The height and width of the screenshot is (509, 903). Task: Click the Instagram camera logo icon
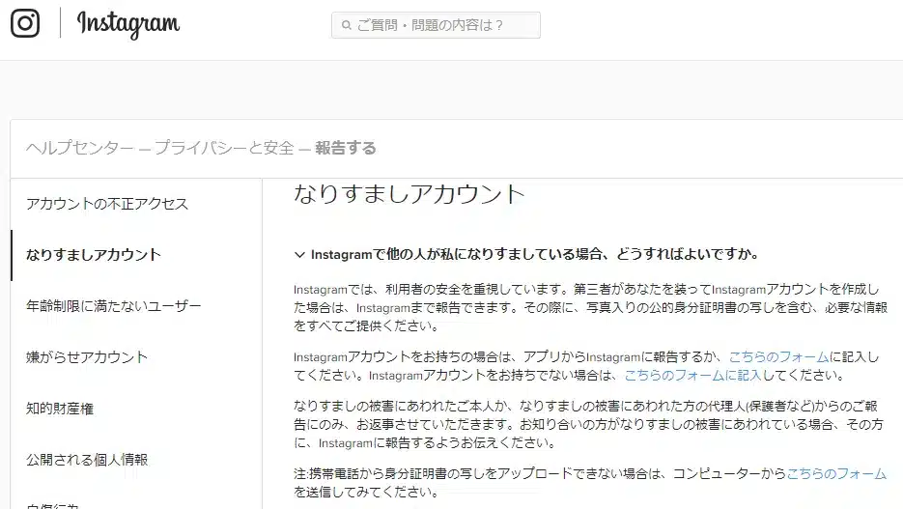(x=25, y=23)
